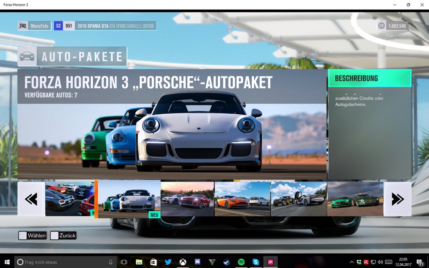
Task: Click the Avira antivirus tray icon
Action: [366, 262]
